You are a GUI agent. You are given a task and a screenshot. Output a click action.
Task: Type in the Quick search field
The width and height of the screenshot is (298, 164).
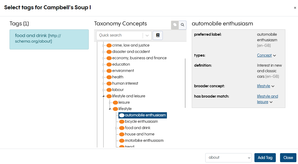tap(119, 35)
